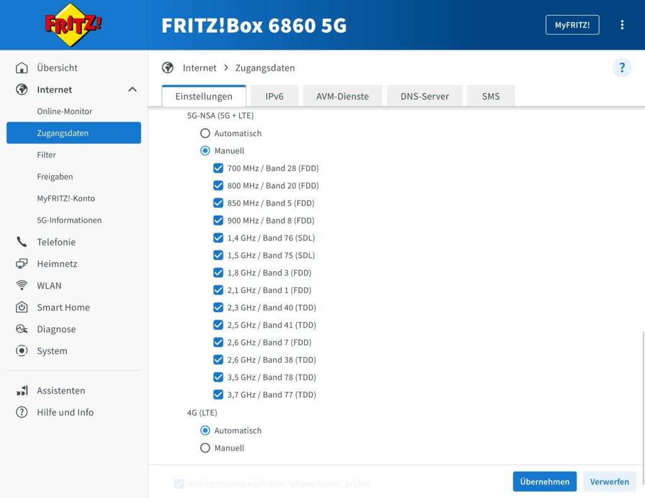Click the help question mark icon
Viewport: 645px width, 498px height.
click(x=622, y=67)
